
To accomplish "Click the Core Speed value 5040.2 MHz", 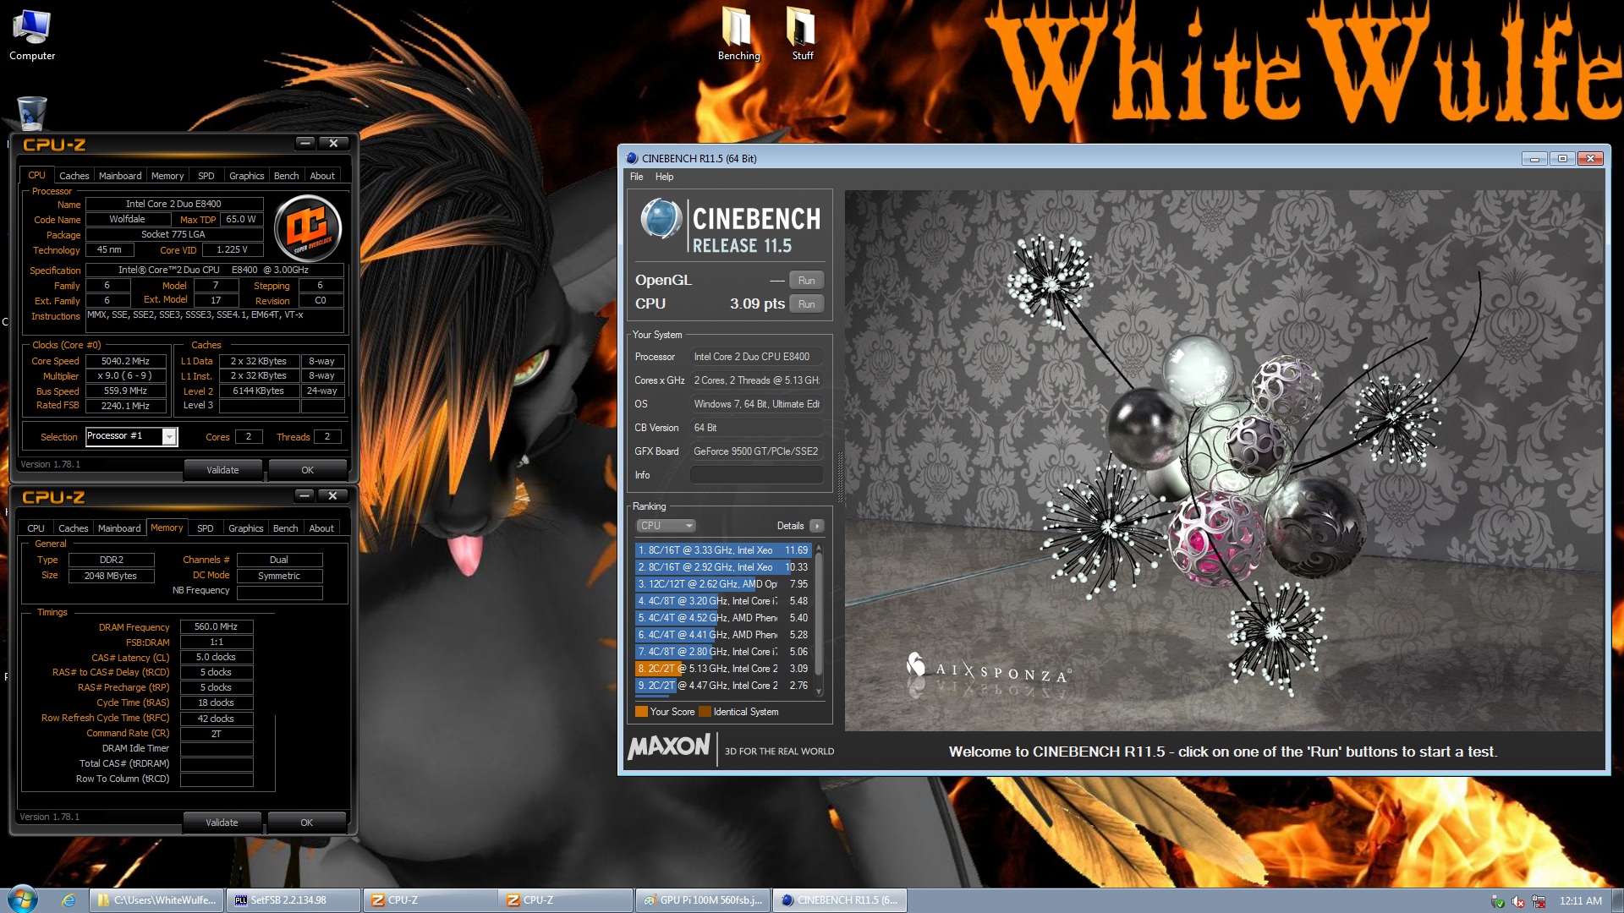I will 125,361.
